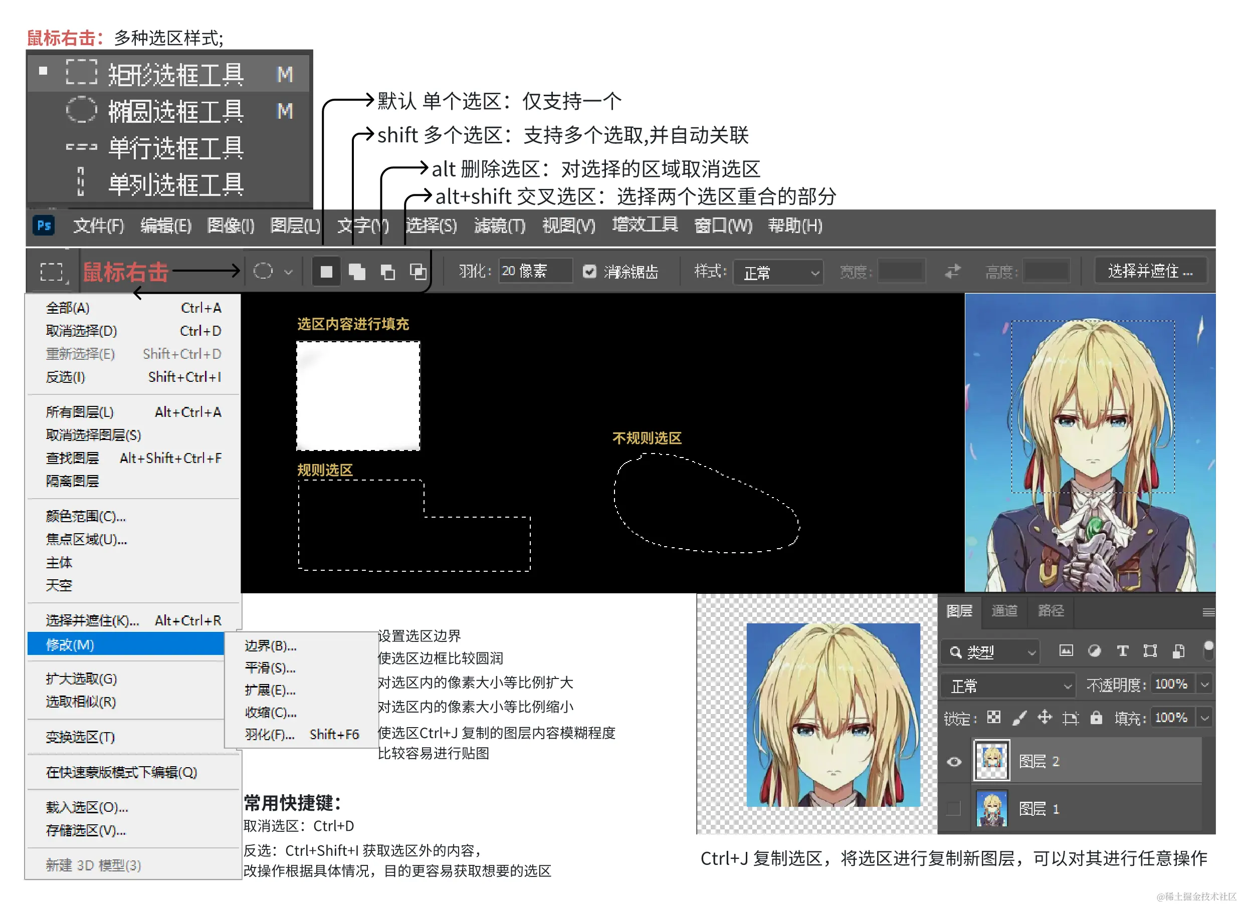Select the intersect with selection icon

419,271
